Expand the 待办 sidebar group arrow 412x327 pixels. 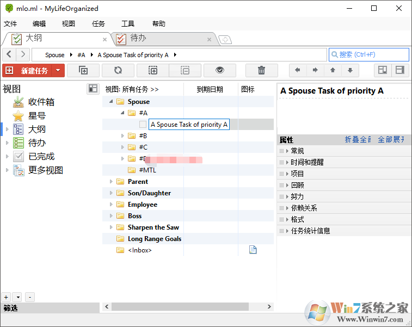coord(7,143)
